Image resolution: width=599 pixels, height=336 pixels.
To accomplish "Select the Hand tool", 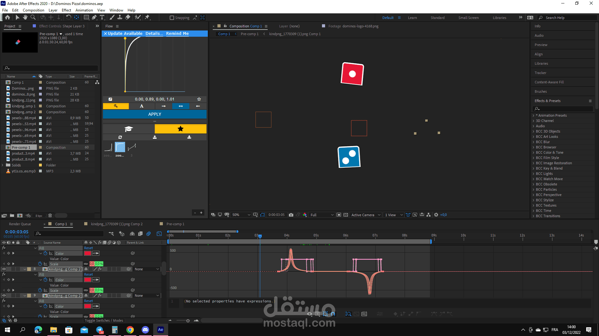I will (x=25, y=17).
